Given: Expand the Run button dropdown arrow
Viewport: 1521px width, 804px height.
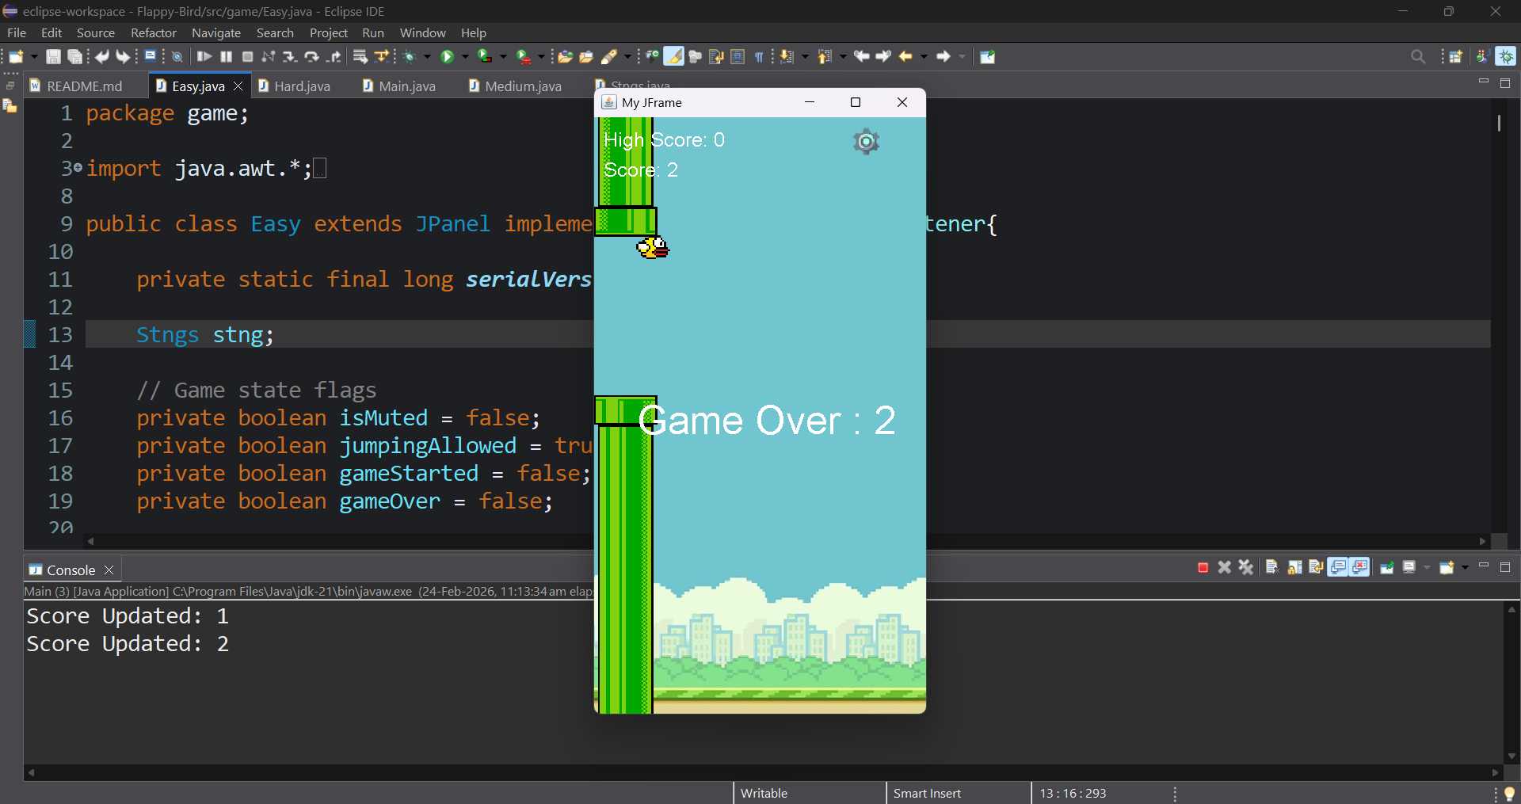Looking at the screenshot, I should coord(465,56).
